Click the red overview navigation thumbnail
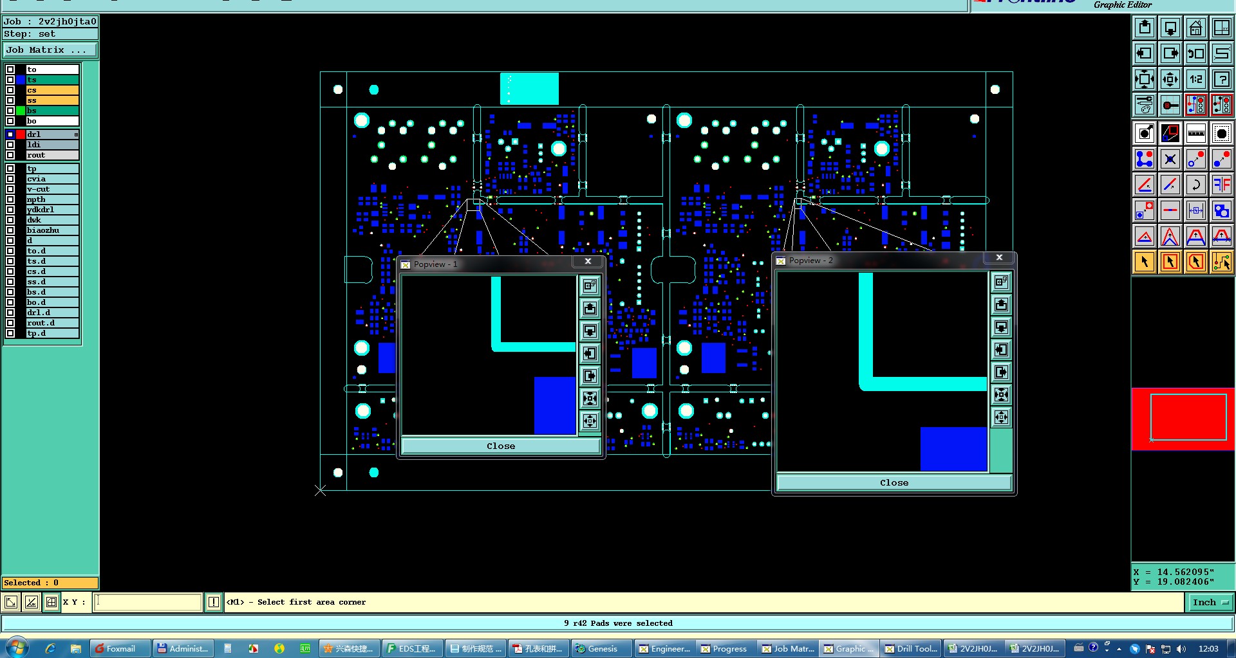Image resolution: width=1236 pixels, height=658 pixels. 1183,419
